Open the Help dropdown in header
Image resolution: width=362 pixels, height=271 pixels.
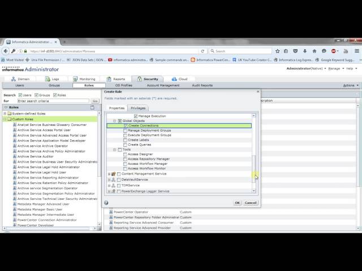pos(352,68)
